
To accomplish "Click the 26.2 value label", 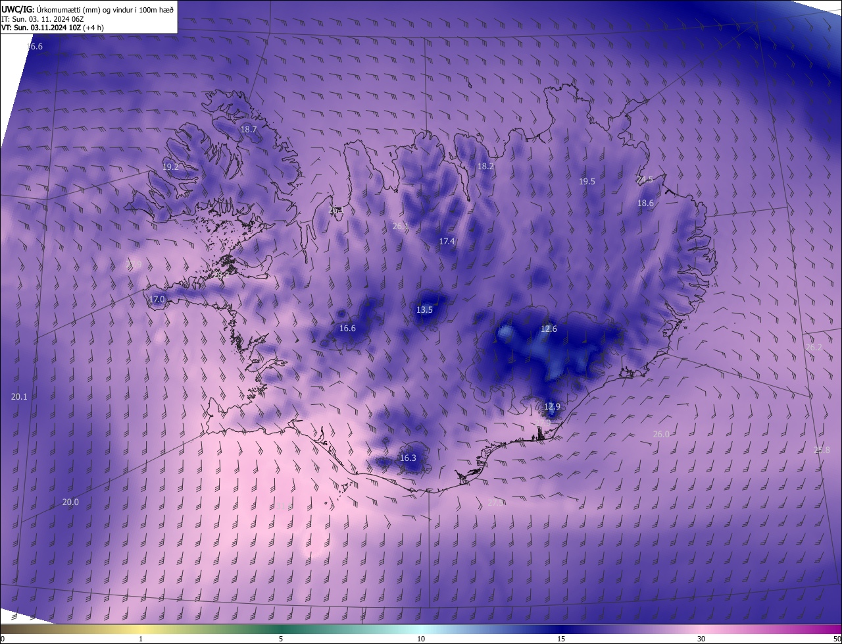I will click(814, 347).
